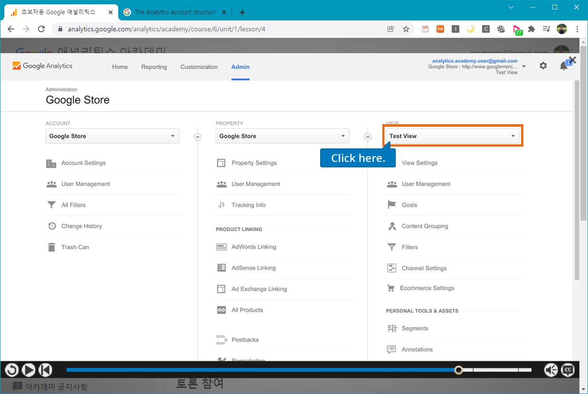Click the AdSense Linking icon

(221, 268)
